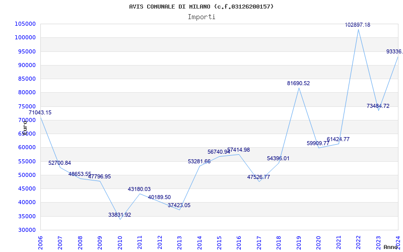Screen dimensions: 403x252
Task: Click the 2019 year on the x-axis
Action: tap(299, 241)
